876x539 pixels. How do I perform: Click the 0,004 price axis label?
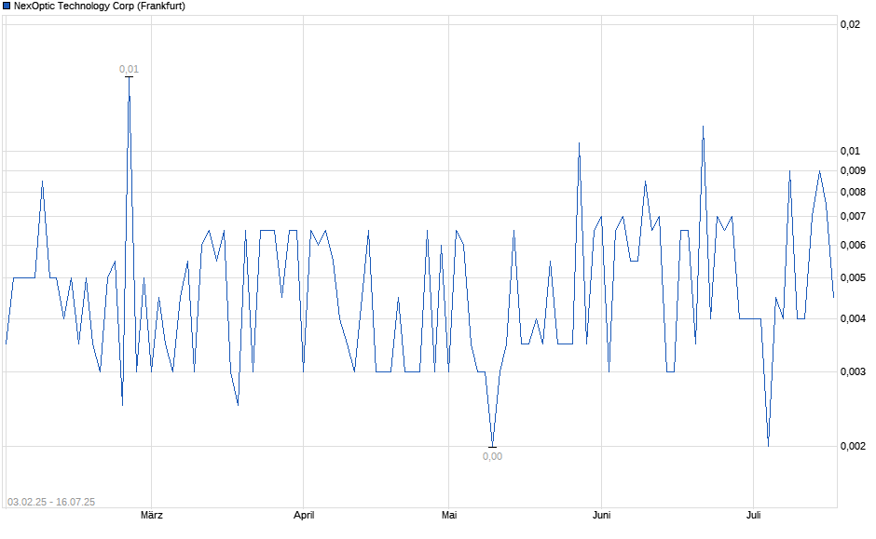pos(853,318)
